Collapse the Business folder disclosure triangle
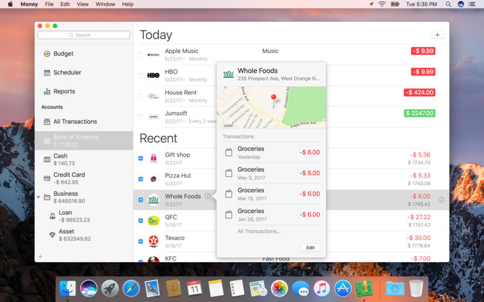The image size is (484, 302). tap(39, 197)
